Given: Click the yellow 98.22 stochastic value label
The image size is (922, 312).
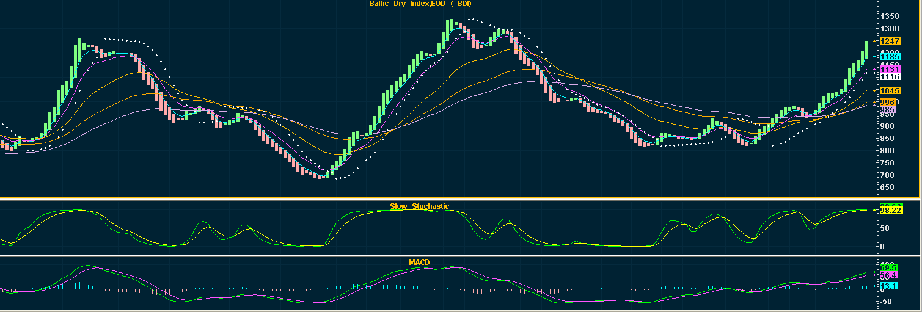Looking at the screenshot, I should pos(891,210).
